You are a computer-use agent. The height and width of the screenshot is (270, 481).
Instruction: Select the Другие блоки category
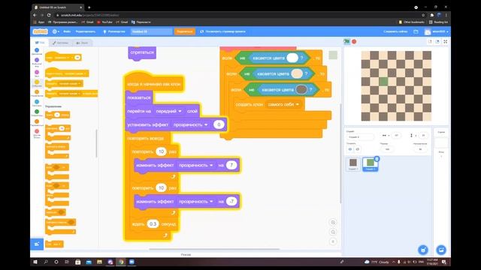pos(37,133)
